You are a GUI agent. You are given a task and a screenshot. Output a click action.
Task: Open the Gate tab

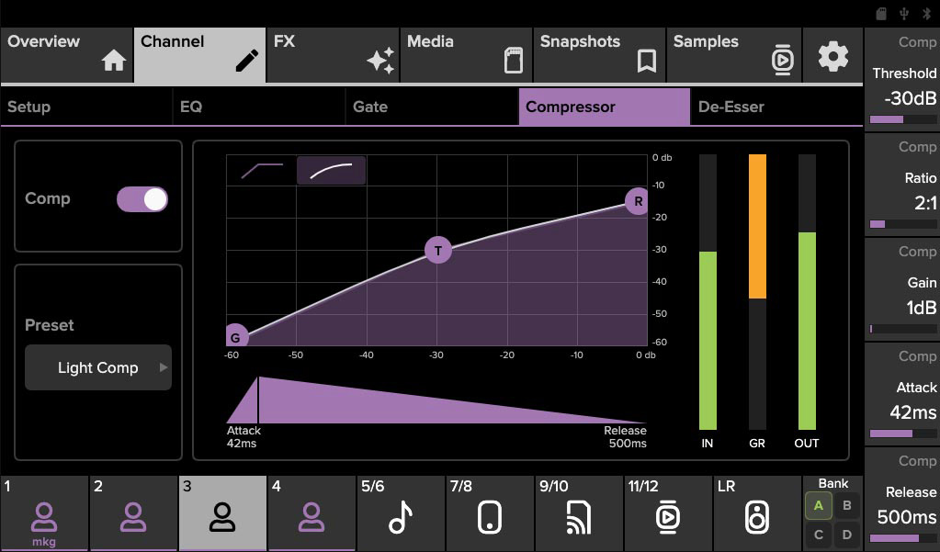coord(370,107)
